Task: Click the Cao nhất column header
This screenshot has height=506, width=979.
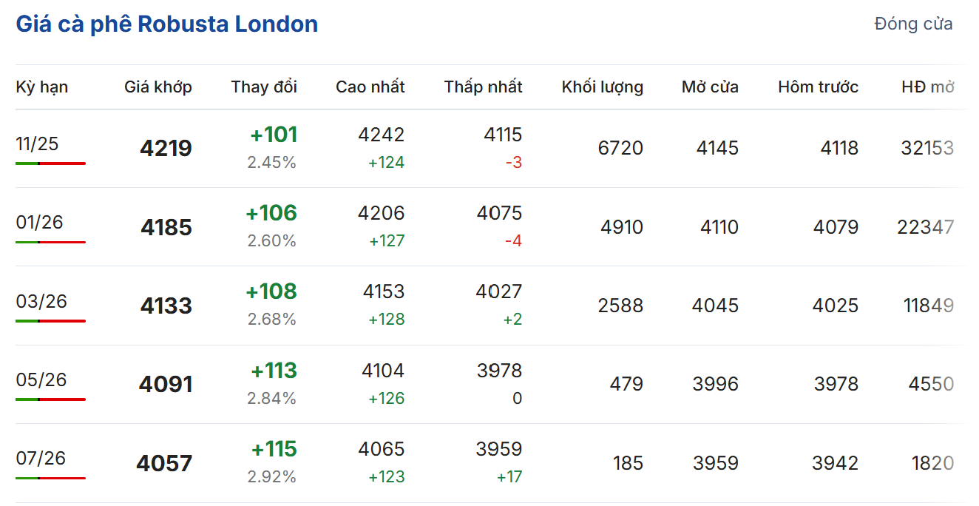Action: click(x=370, y=87)
